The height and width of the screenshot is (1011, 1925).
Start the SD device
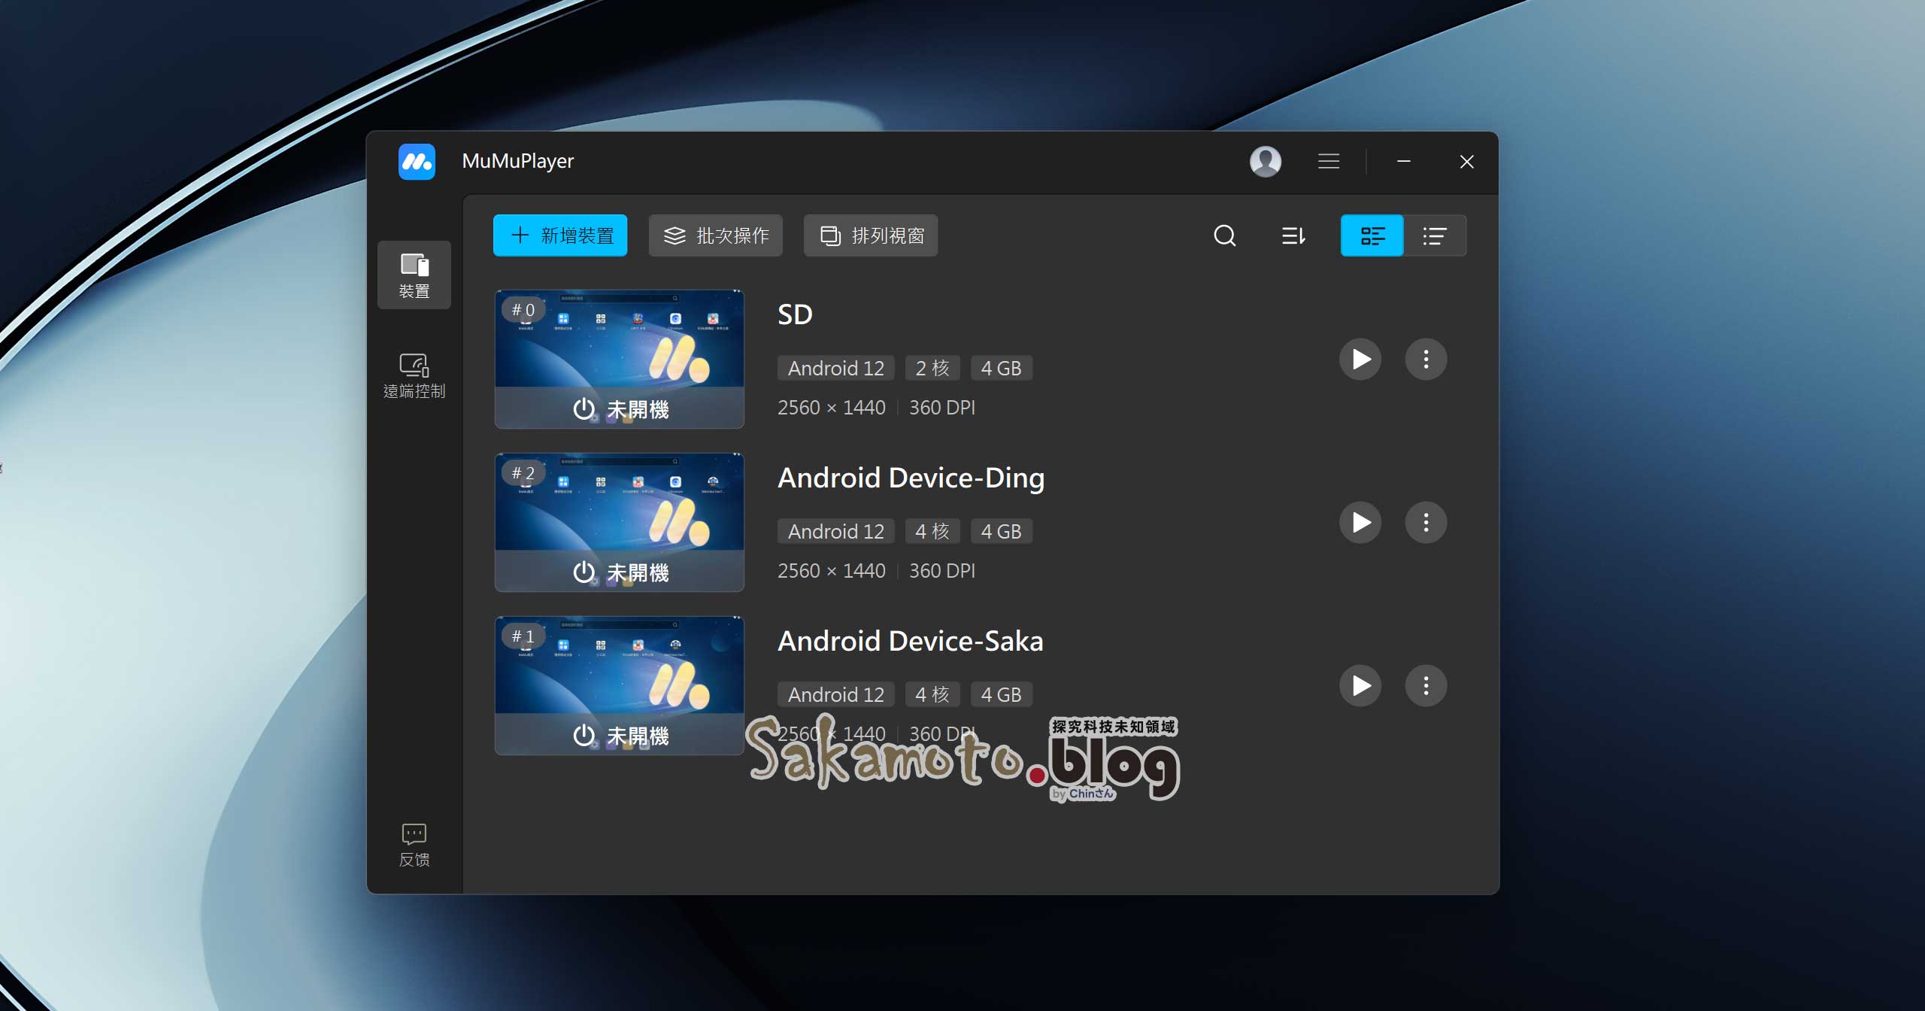pos(1360,359)
